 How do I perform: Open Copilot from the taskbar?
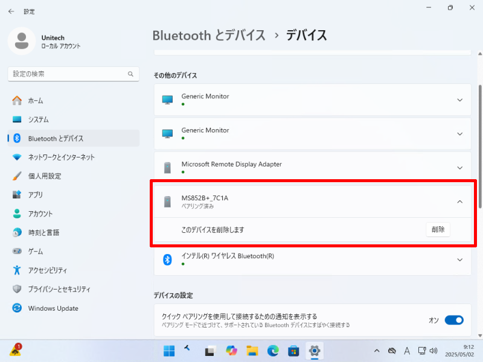click(231, 351)
